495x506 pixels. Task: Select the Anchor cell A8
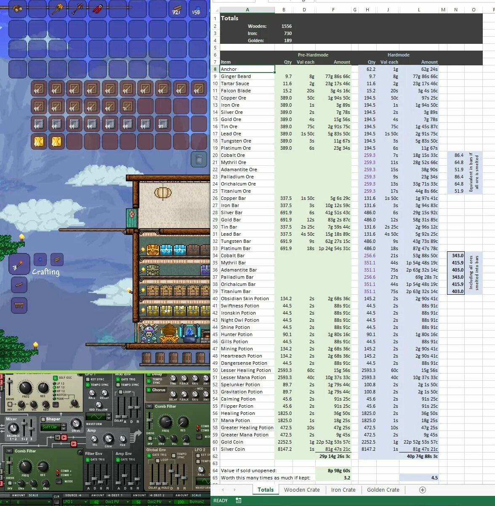(247, 69)
